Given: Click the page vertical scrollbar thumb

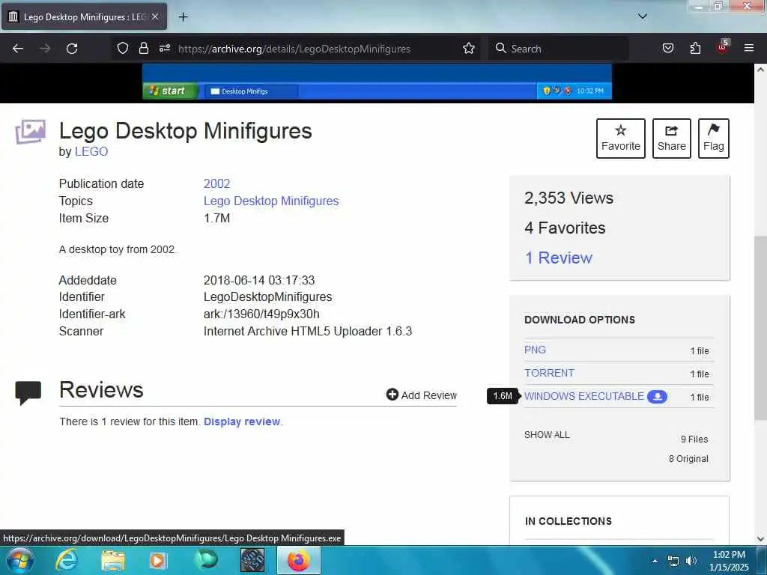Looking at the screenshot, I should coord(760,328).
